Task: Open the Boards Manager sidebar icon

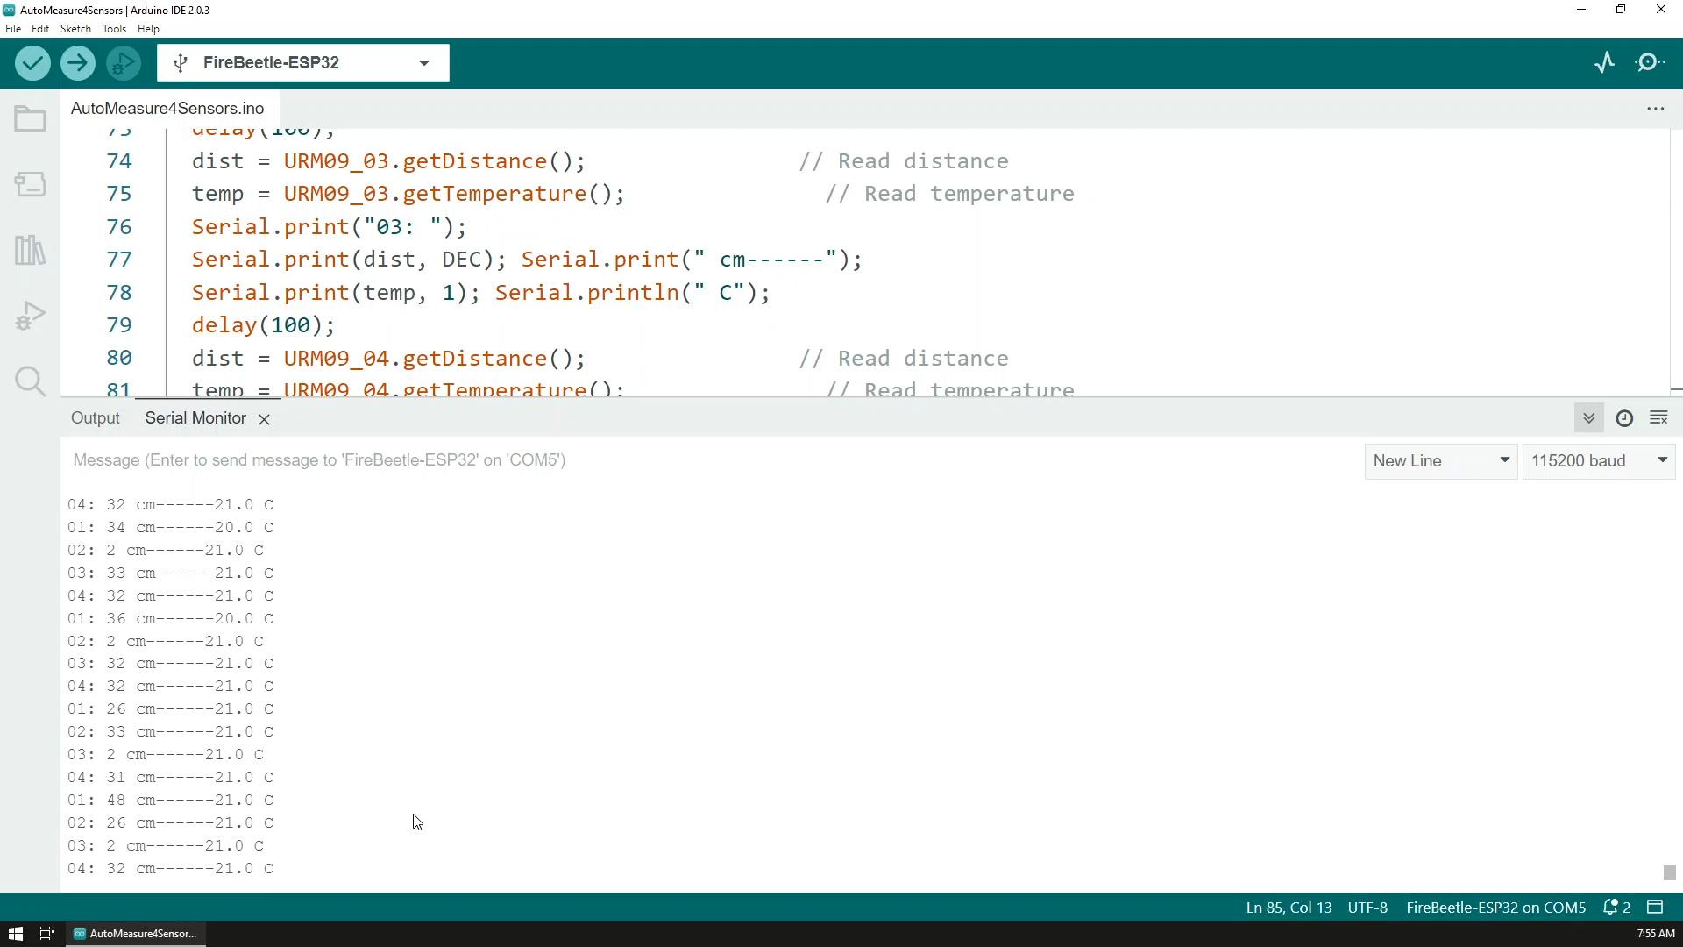Action: (31, 184)
